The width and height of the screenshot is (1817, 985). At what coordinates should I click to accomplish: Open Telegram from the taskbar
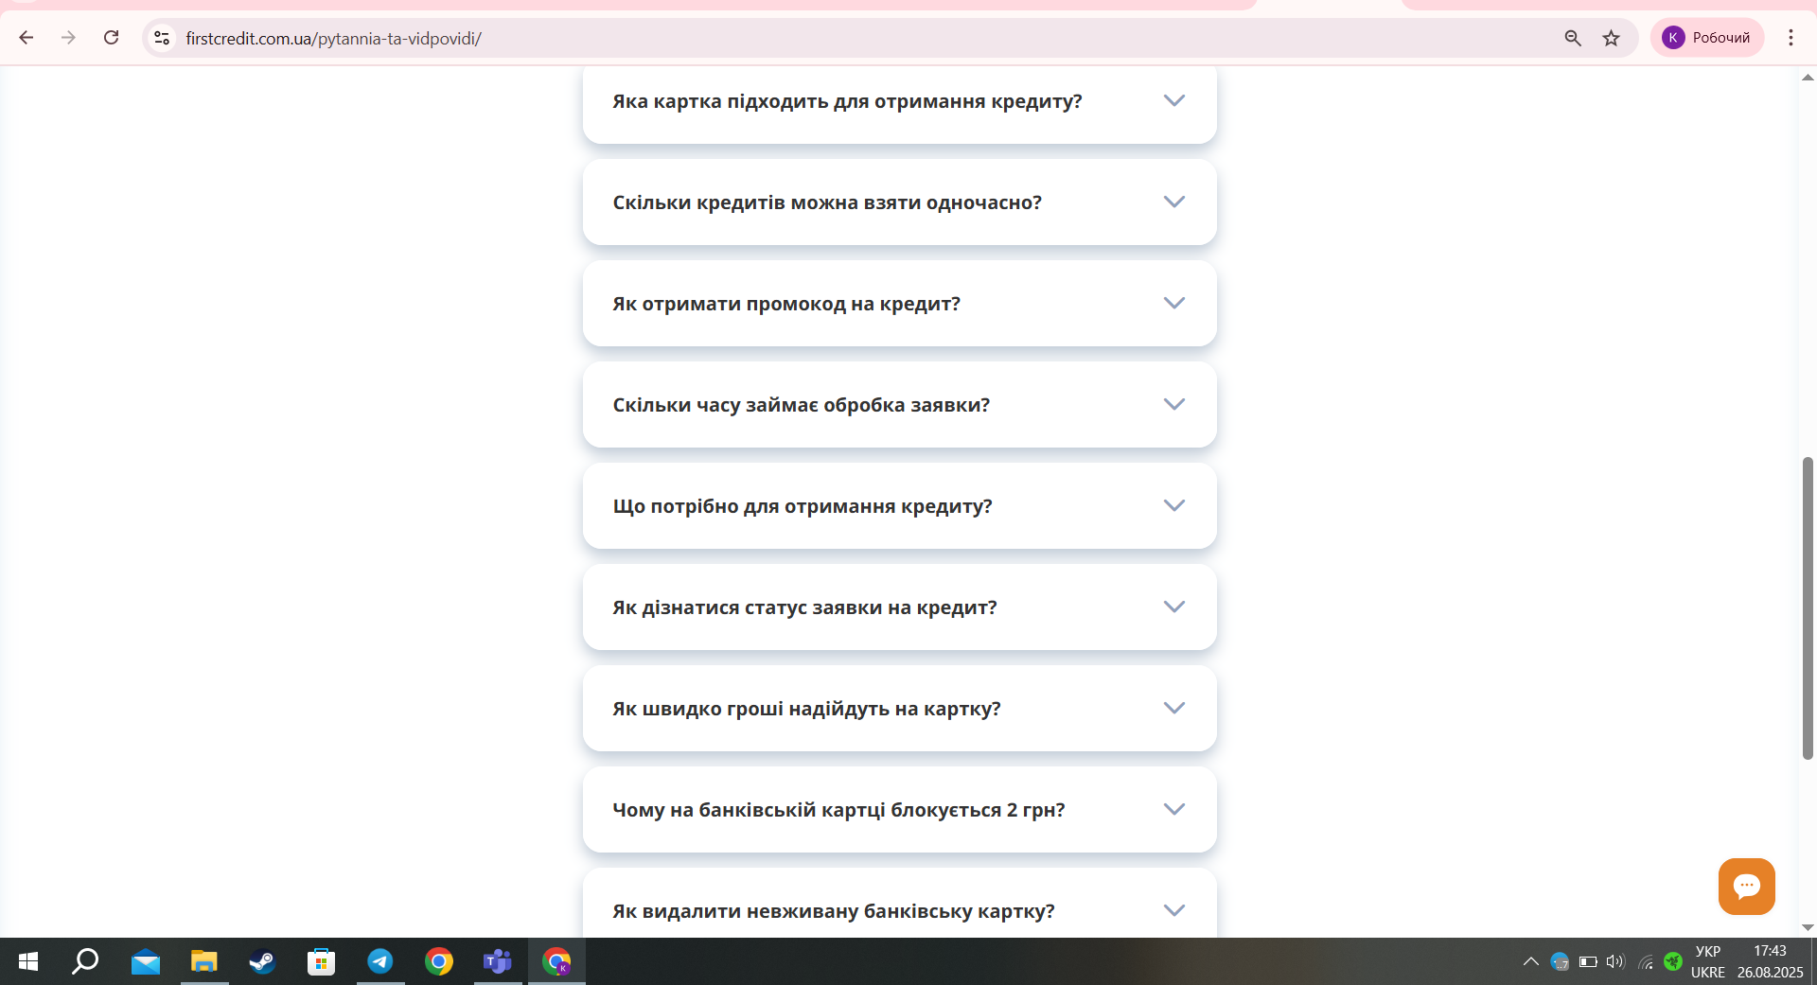click(380, 962)
